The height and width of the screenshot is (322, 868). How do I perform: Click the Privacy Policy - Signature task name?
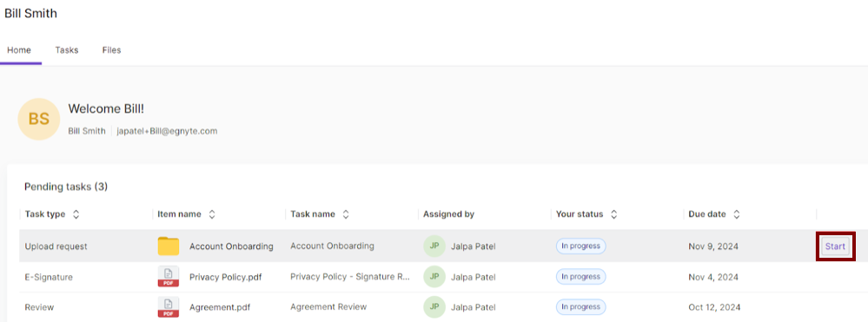[350, 276]
